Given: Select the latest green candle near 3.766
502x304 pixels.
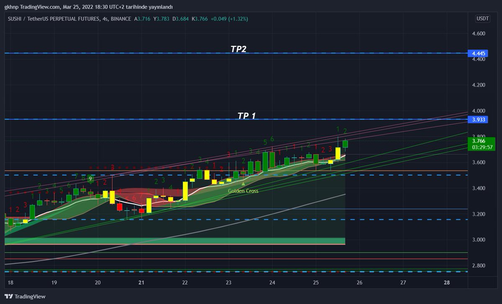Looking at the screenshot, I should tap(345, 144).
